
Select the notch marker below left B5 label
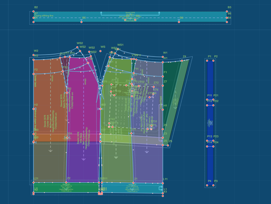[81, 20]
